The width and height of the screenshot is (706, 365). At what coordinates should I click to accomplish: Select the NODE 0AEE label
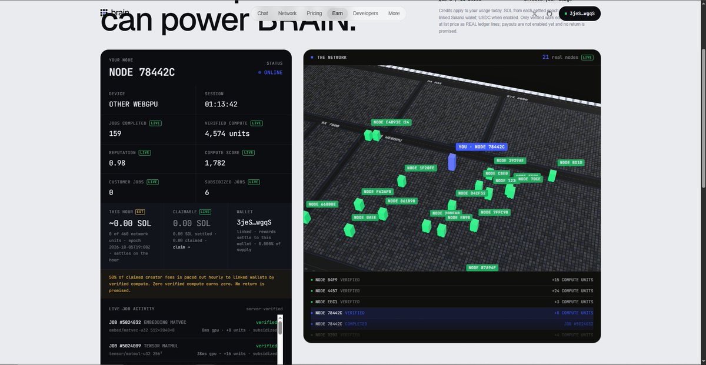[365, 217]
